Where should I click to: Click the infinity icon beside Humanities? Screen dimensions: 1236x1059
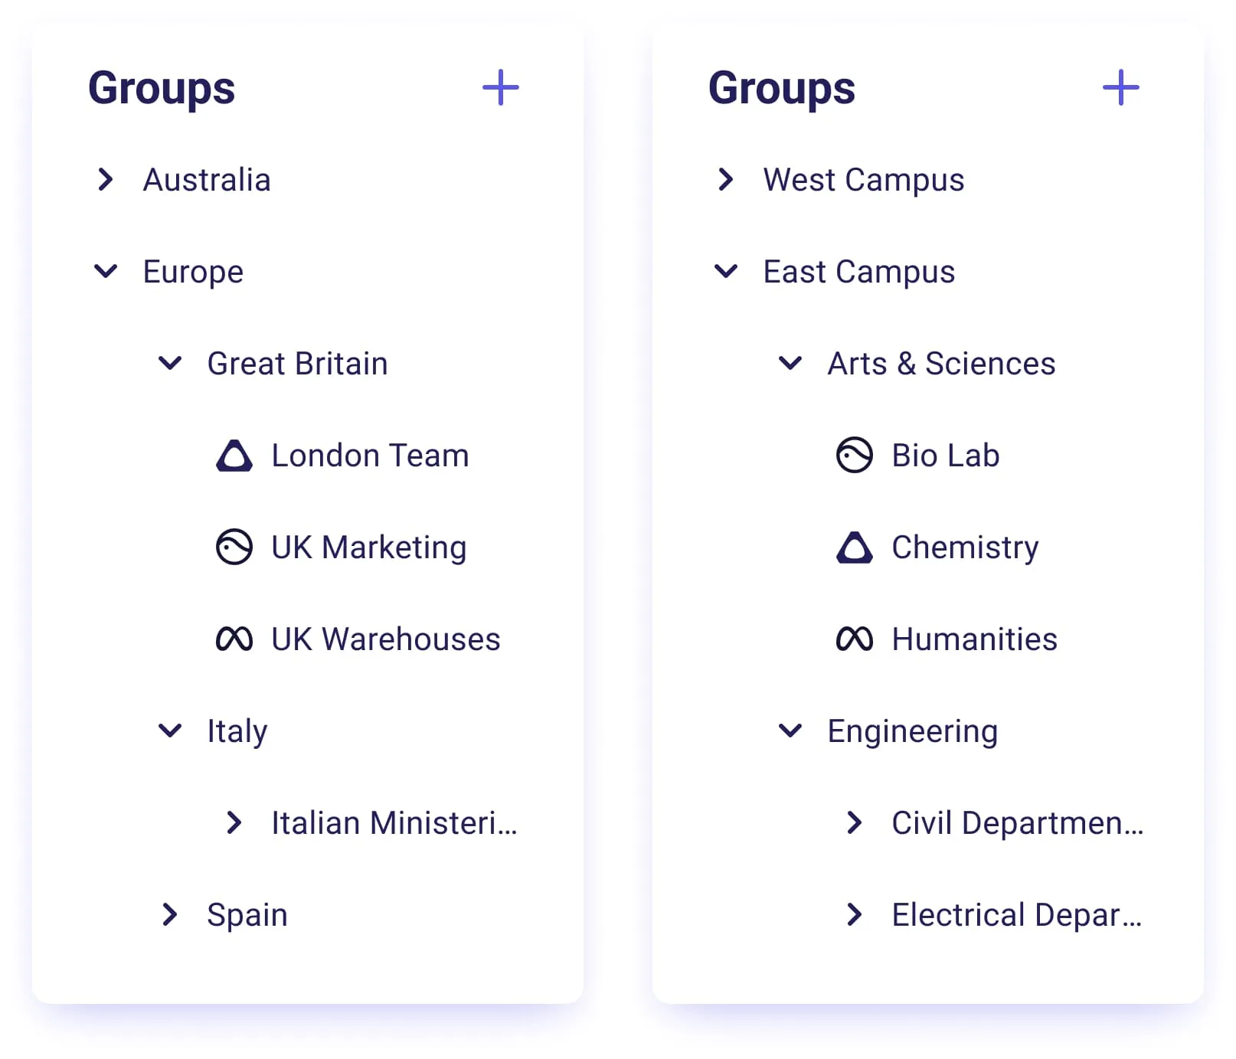click(855, 639)
